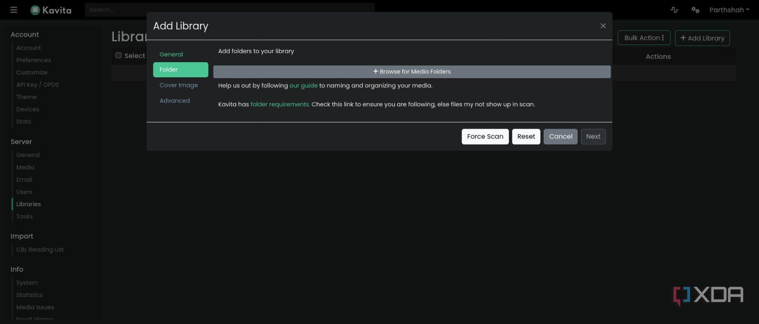Focus the Search input field
This screenshot has height=324, width=759.
point(230,9)
